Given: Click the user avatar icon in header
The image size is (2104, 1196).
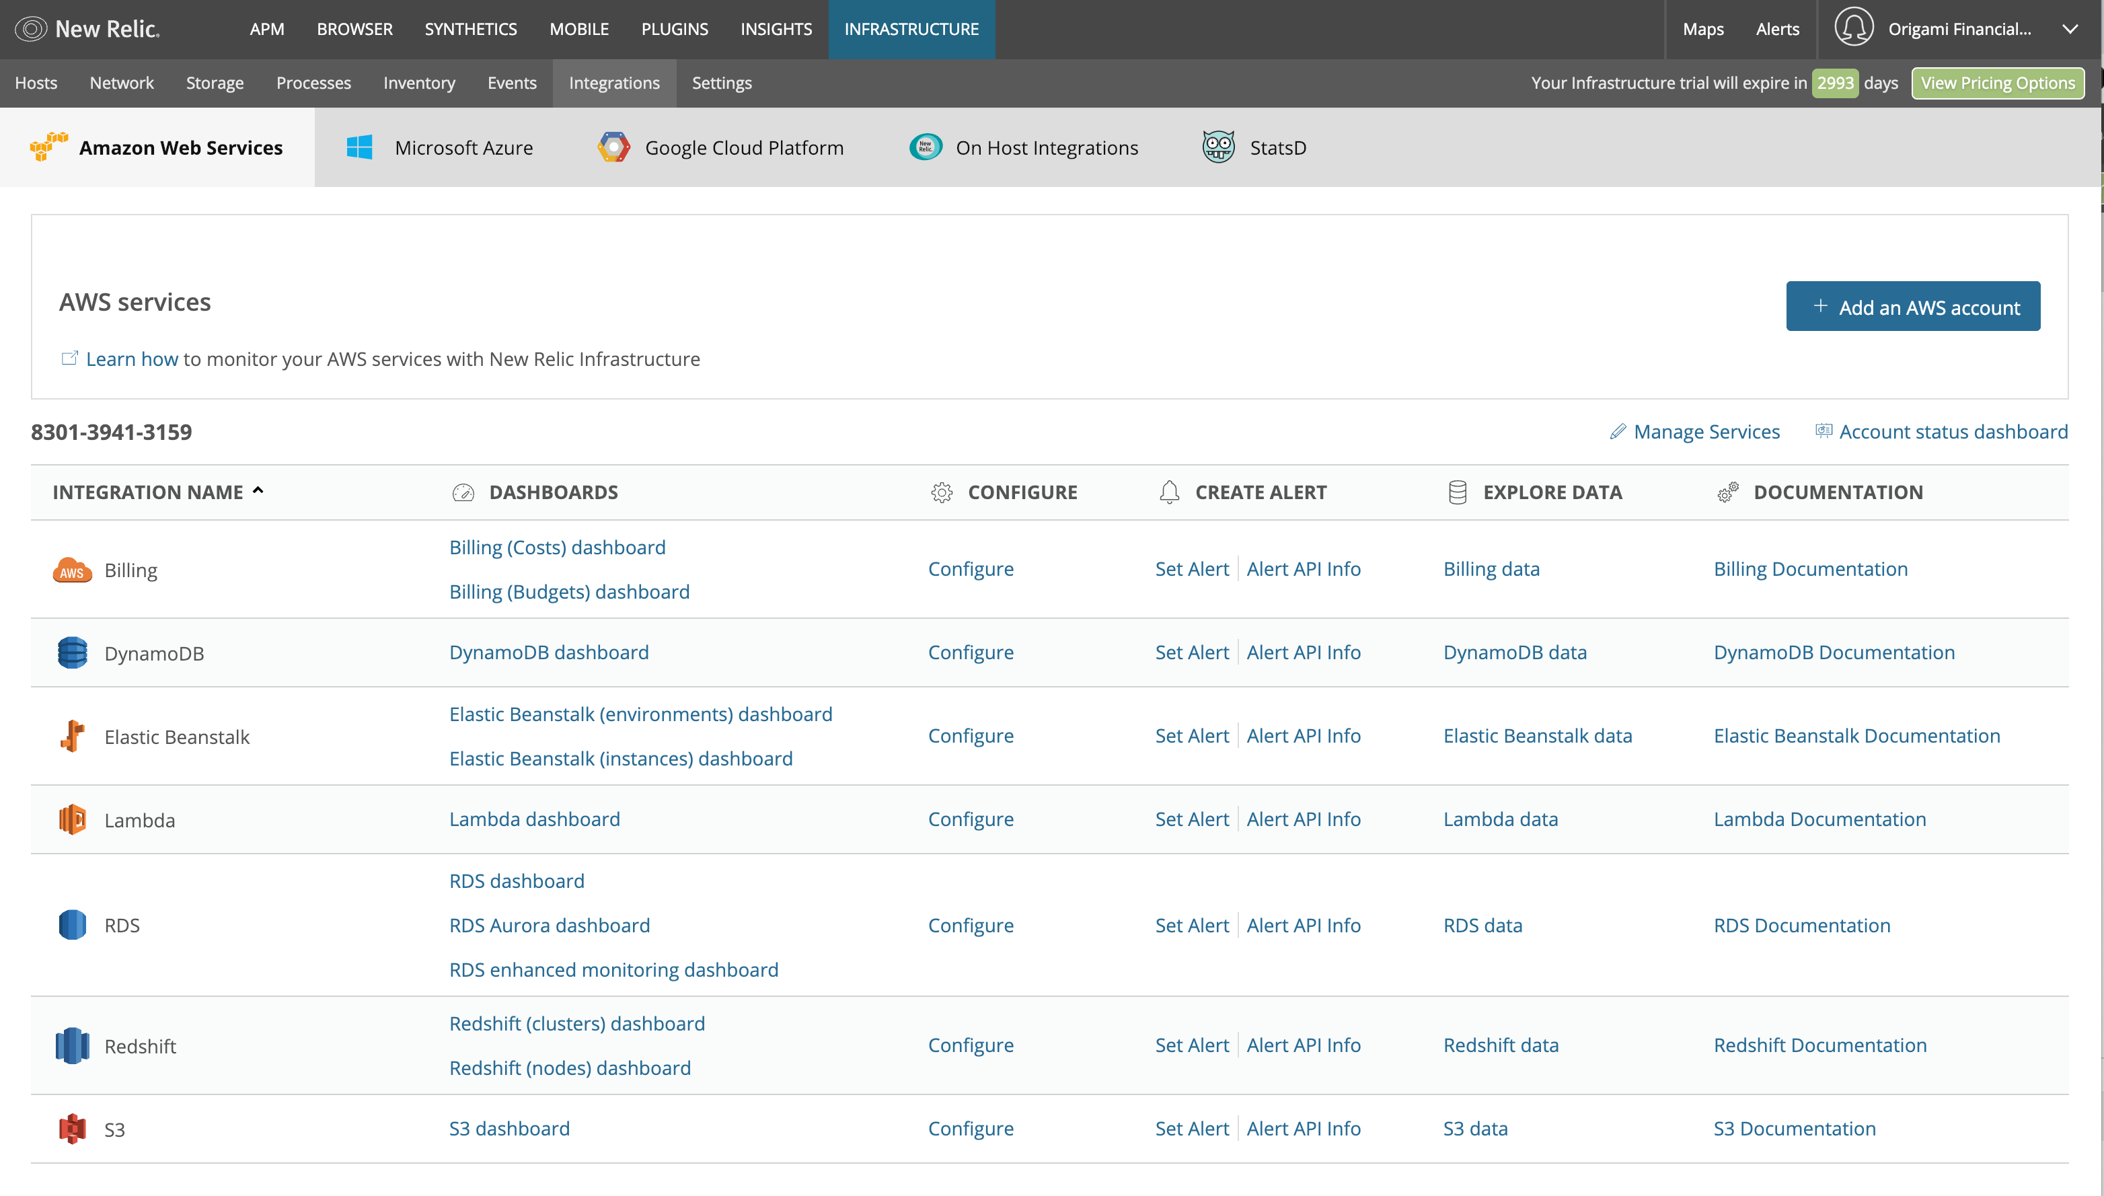Looking at the screenshot, I should coord(1854,28).
